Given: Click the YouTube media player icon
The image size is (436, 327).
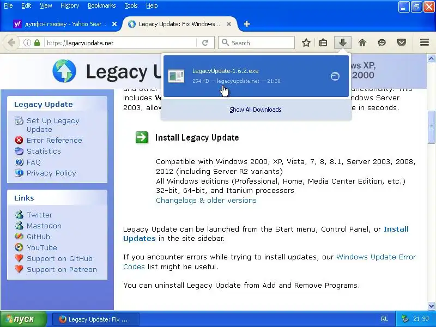Looking at the screenshot, I should 19,247.
